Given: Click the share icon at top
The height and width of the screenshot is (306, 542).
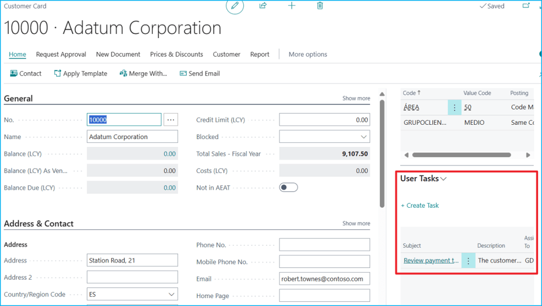Looking at the screenshot, I should (263, 6).
